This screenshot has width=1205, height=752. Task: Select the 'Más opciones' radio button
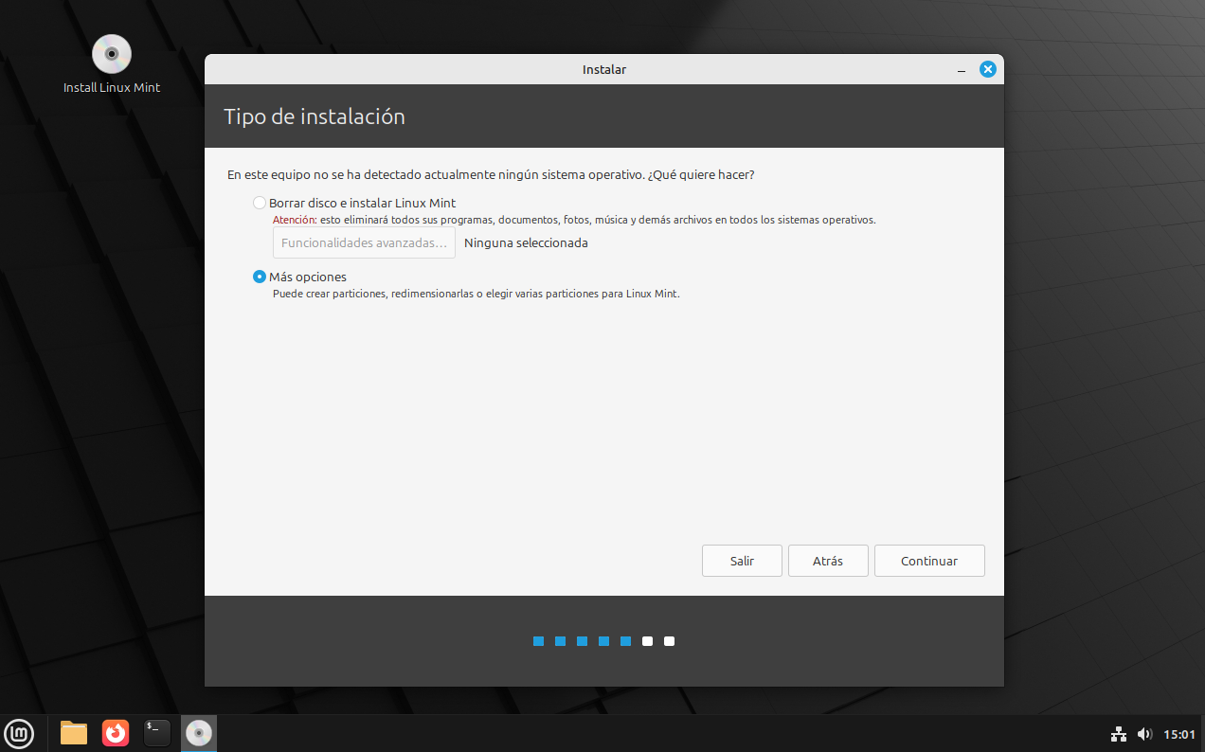[x=260, y=277]
